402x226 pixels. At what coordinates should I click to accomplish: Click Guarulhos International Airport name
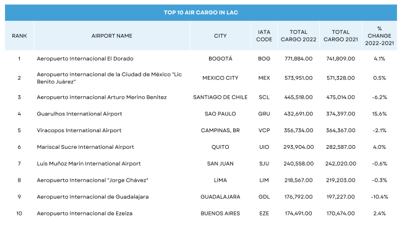[x=79, y=114]
